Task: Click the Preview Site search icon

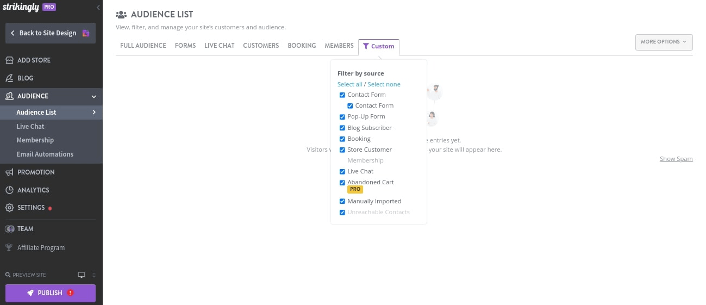Action: point(8,275)
